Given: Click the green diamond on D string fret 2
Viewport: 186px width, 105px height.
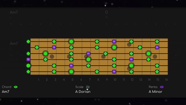Looking at the screenshot, I should coord(45,60).
